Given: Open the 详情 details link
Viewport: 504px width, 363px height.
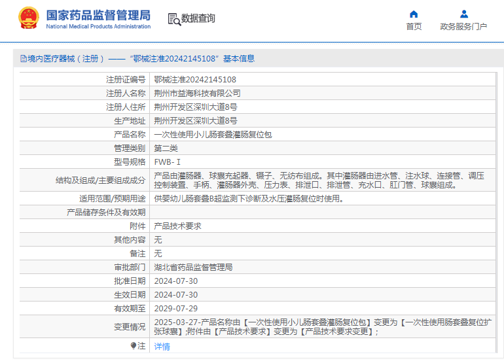Looking at the screenshot, I should pyautogui.click(x=162, y=346).
